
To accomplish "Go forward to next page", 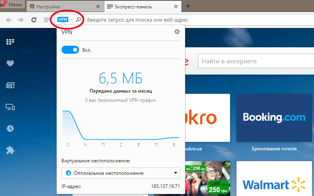I will pyautogui.click(x=21, y=20).
